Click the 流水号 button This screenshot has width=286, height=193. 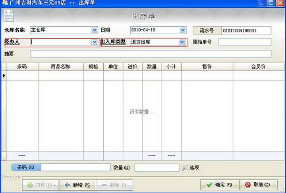(207, 31)
